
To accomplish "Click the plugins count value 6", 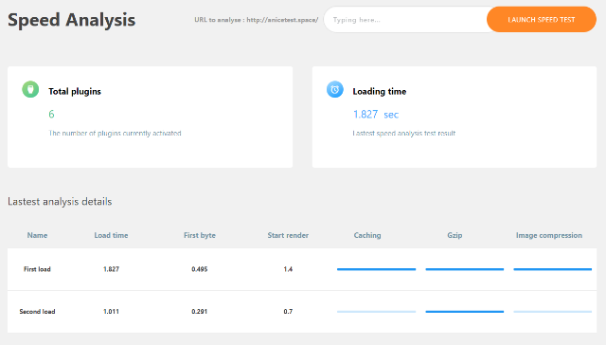I will (51, 114).
